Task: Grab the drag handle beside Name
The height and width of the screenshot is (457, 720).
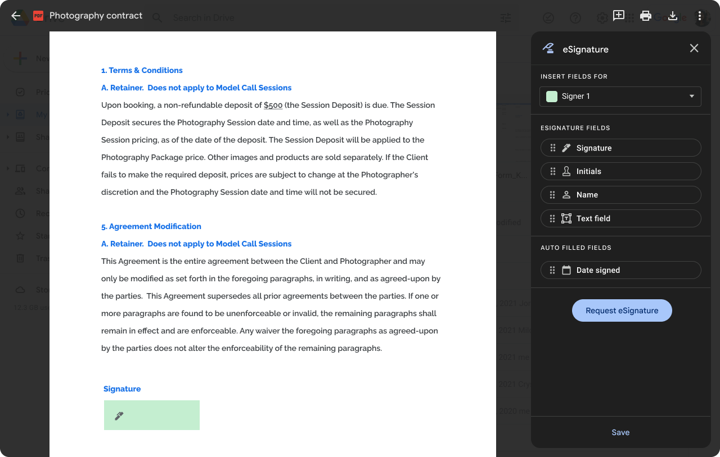Action: (x=553, y=195)
